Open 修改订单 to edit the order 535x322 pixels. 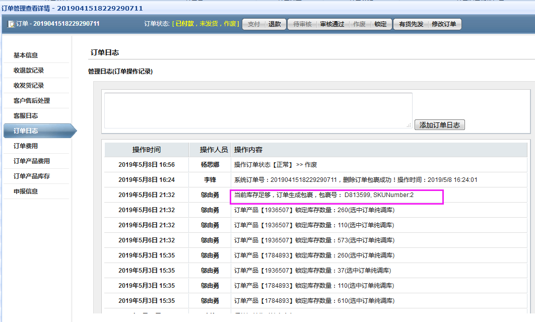tap(444, 24)
